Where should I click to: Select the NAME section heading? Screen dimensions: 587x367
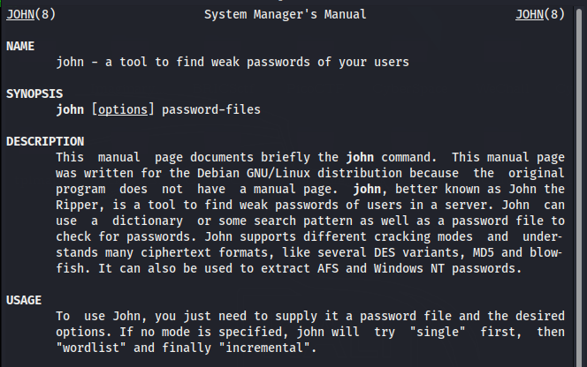20,46
